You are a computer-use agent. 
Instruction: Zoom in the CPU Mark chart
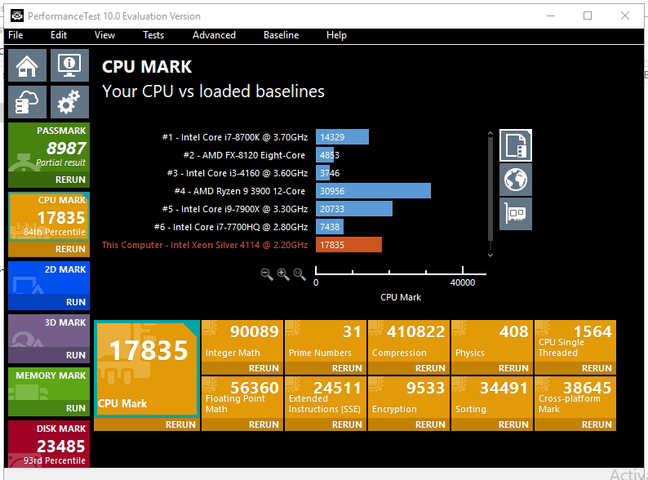283,274
